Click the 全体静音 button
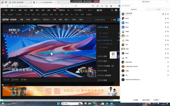Image resolution: width=170 pixels, height=106 pixels. click(x=136, y=100)
